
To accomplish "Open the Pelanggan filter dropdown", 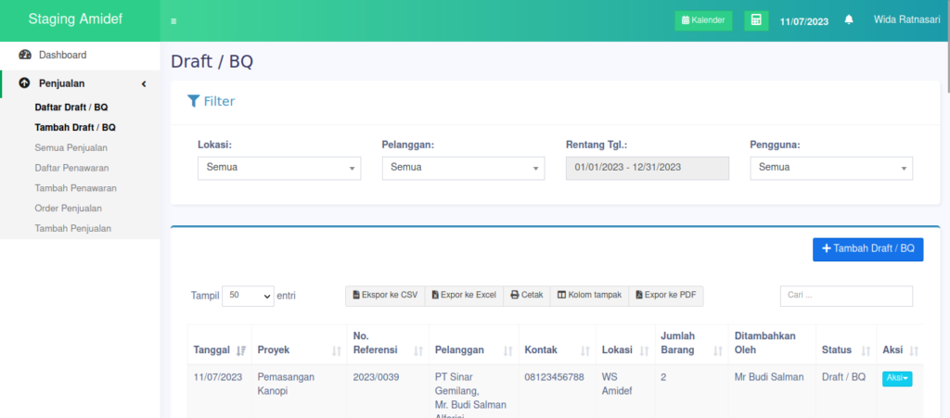I will click(x=462, y=168).
